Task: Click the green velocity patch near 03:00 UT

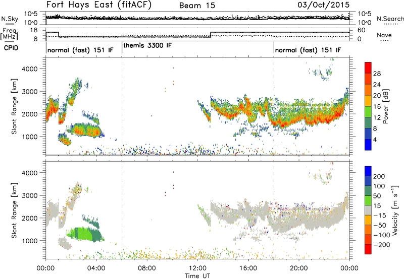Action: pos(85,234)
